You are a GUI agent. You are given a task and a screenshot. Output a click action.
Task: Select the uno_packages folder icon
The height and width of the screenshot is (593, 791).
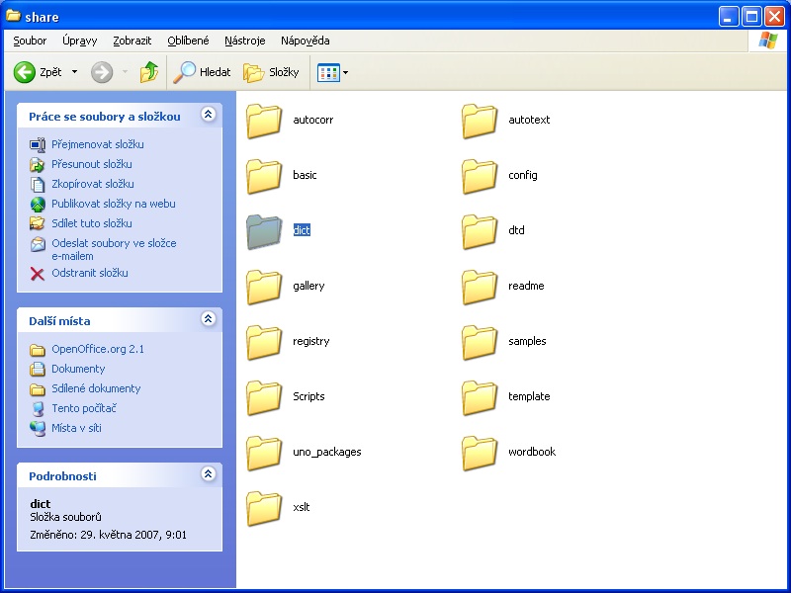pos(265,453)
